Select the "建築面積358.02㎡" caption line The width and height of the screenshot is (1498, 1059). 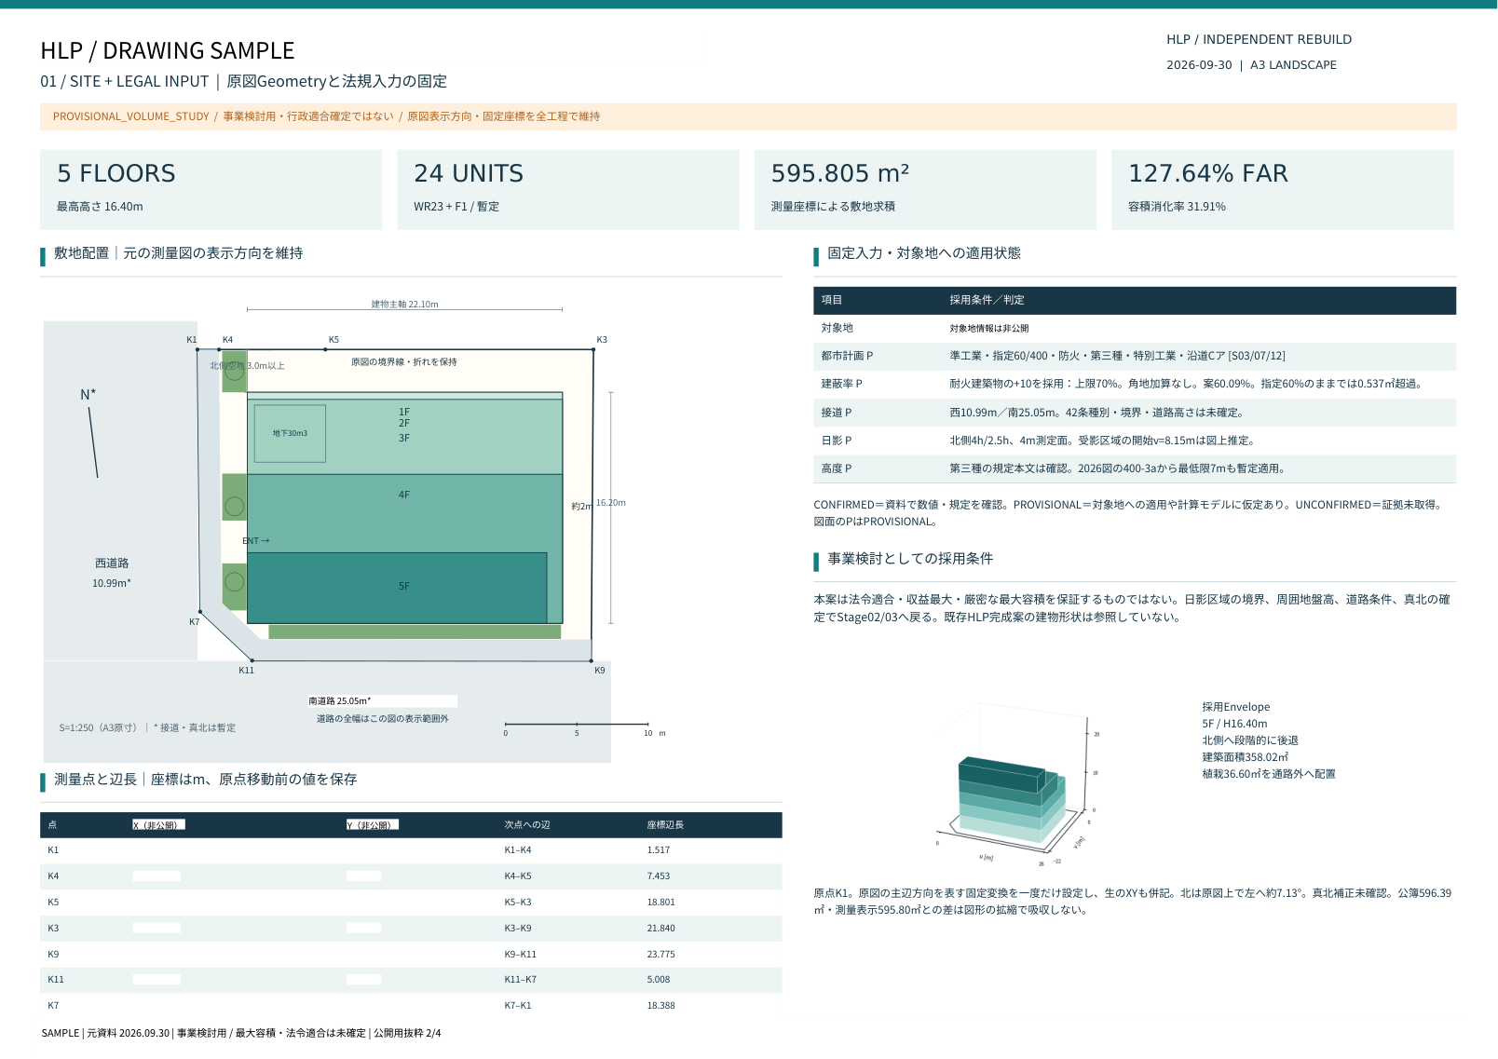point(1245,757)
